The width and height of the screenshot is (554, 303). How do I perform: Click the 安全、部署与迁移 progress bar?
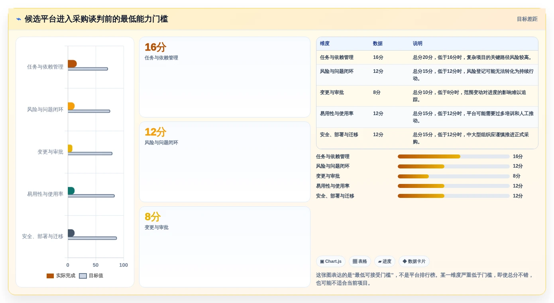point(454,196)
